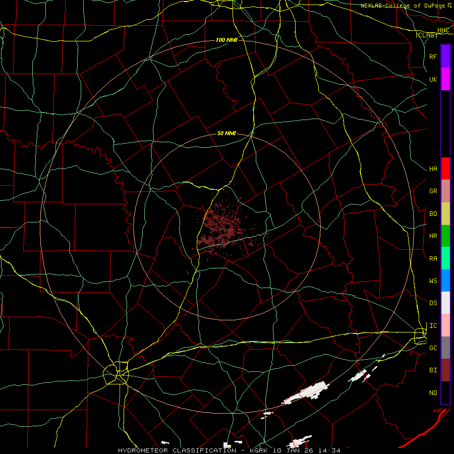Click the GR pink-brown legend swatch

point(445,191)
